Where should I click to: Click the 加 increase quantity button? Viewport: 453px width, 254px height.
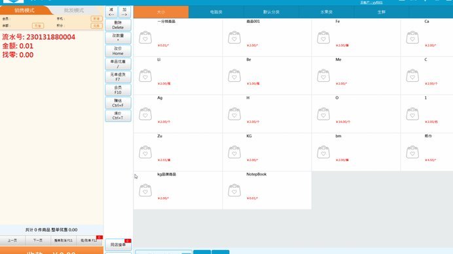(x=124, y=12)
